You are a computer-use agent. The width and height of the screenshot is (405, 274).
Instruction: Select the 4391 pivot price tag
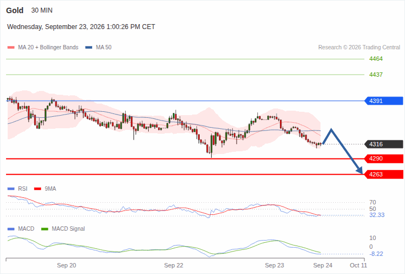click(384, 101)
